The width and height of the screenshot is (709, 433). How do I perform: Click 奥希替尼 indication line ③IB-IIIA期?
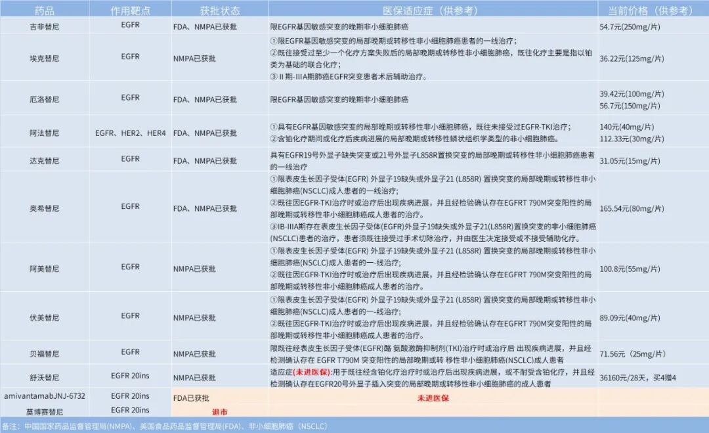pos(433,232)
